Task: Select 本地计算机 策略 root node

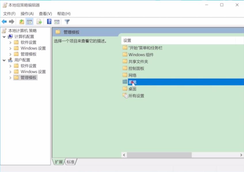Action: click(22, 31)
